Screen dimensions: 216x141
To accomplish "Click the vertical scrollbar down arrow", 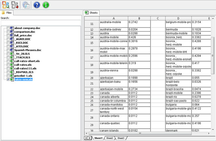I will tap(213, 130).
